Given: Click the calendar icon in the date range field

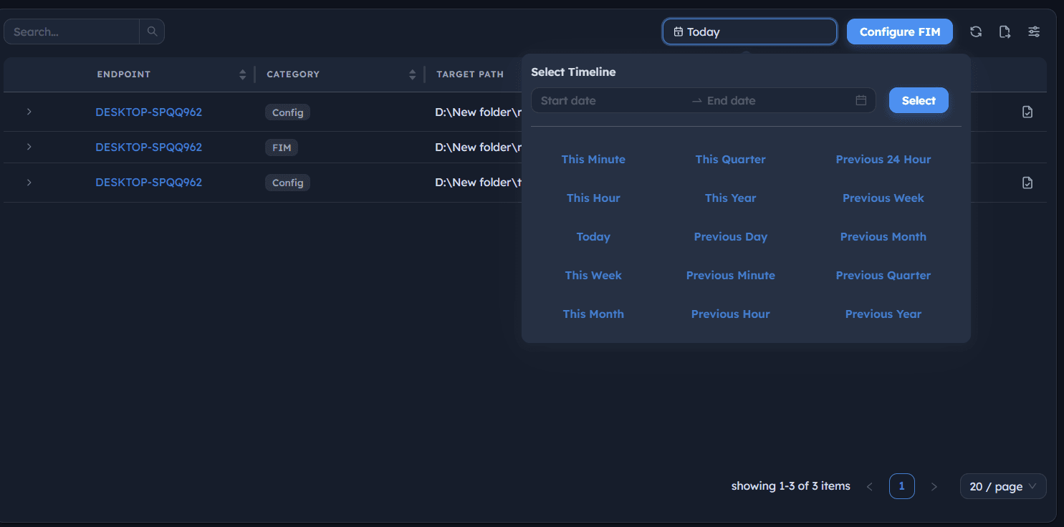Looking at the screenshot, I should (x=861, y=100).
